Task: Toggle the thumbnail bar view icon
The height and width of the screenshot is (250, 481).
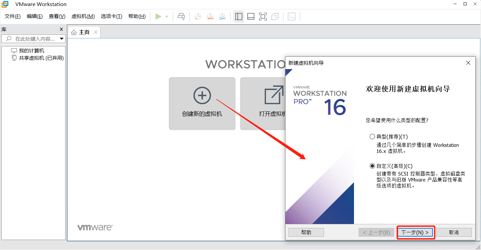Action: pyautogui.click(x=251, y=16)
